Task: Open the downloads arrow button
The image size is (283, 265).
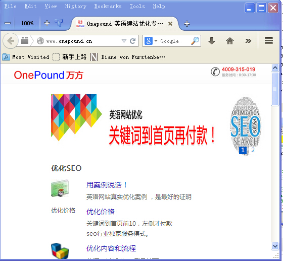Action: click(x=212, y=41)
